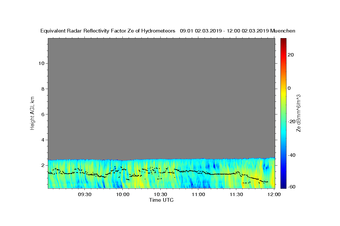Screen dimensions: 340x226
Task: Click the colorbar value 20
Action: click(x=291, y=55)
